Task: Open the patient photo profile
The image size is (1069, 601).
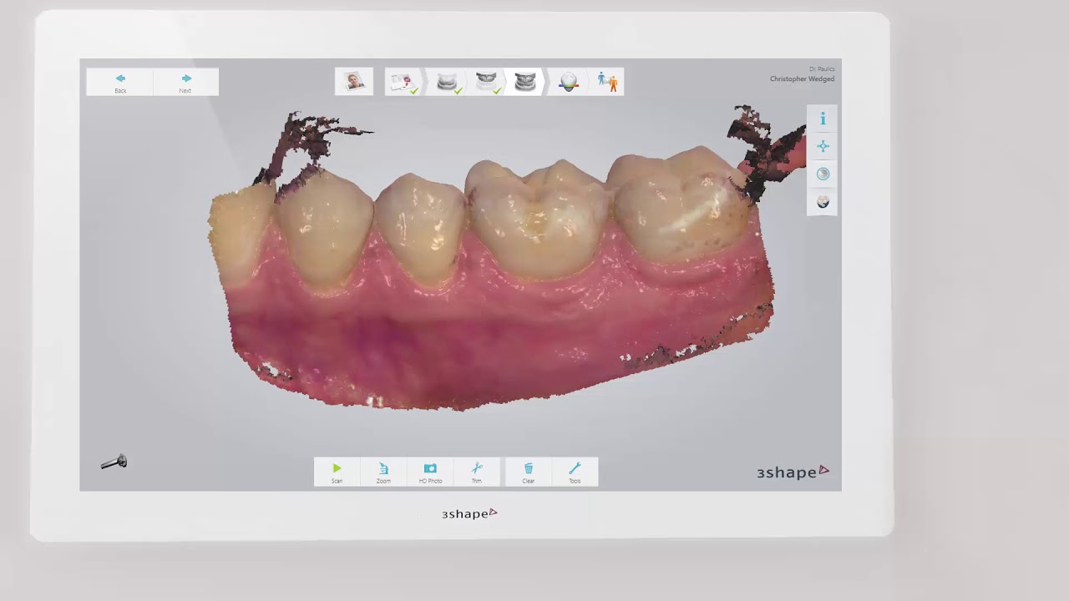Action: (x=354, y=82)
